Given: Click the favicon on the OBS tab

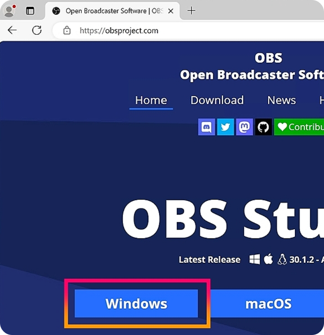Looking at the screenshot, I should click(x=56, y=11).
